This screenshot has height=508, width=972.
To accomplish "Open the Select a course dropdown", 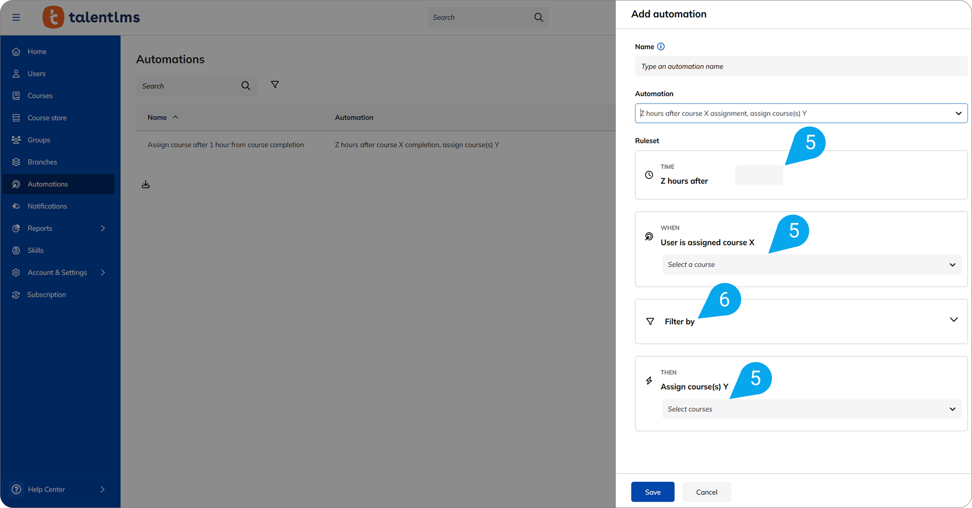I will click(x=811, y=265).
